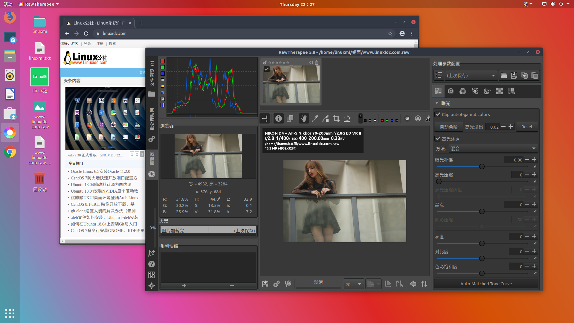This screenshot has height=323, width=574.
Task: Open the META metadata tab
Action: click(512, 91)
